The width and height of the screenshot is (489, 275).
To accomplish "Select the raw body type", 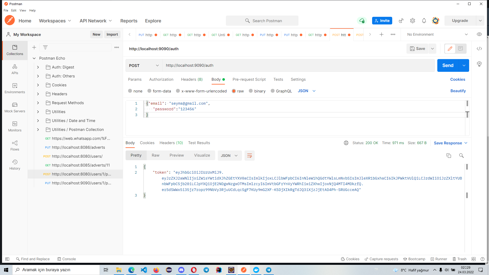I will pyautogui.click(x=238, y=91).
